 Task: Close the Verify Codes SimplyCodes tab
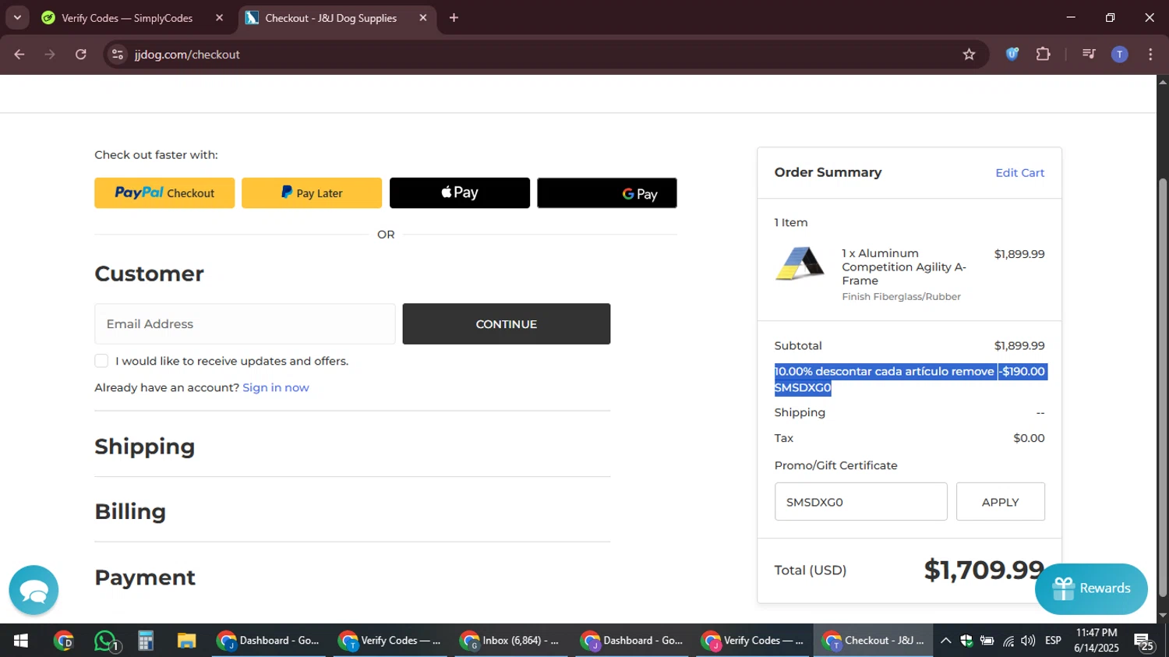pyautogui.click(x=219, y=18)
